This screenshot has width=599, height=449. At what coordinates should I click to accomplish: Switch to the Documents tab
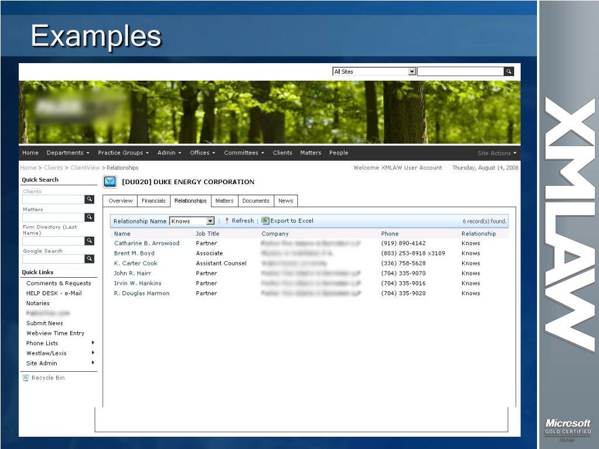pos(256,201)
